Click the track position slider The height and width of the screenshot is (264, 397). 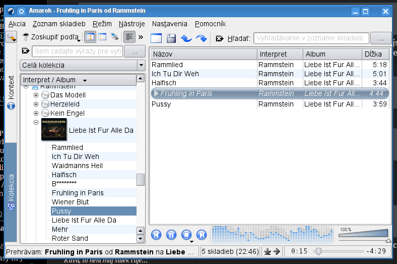[x=338, y=251]
